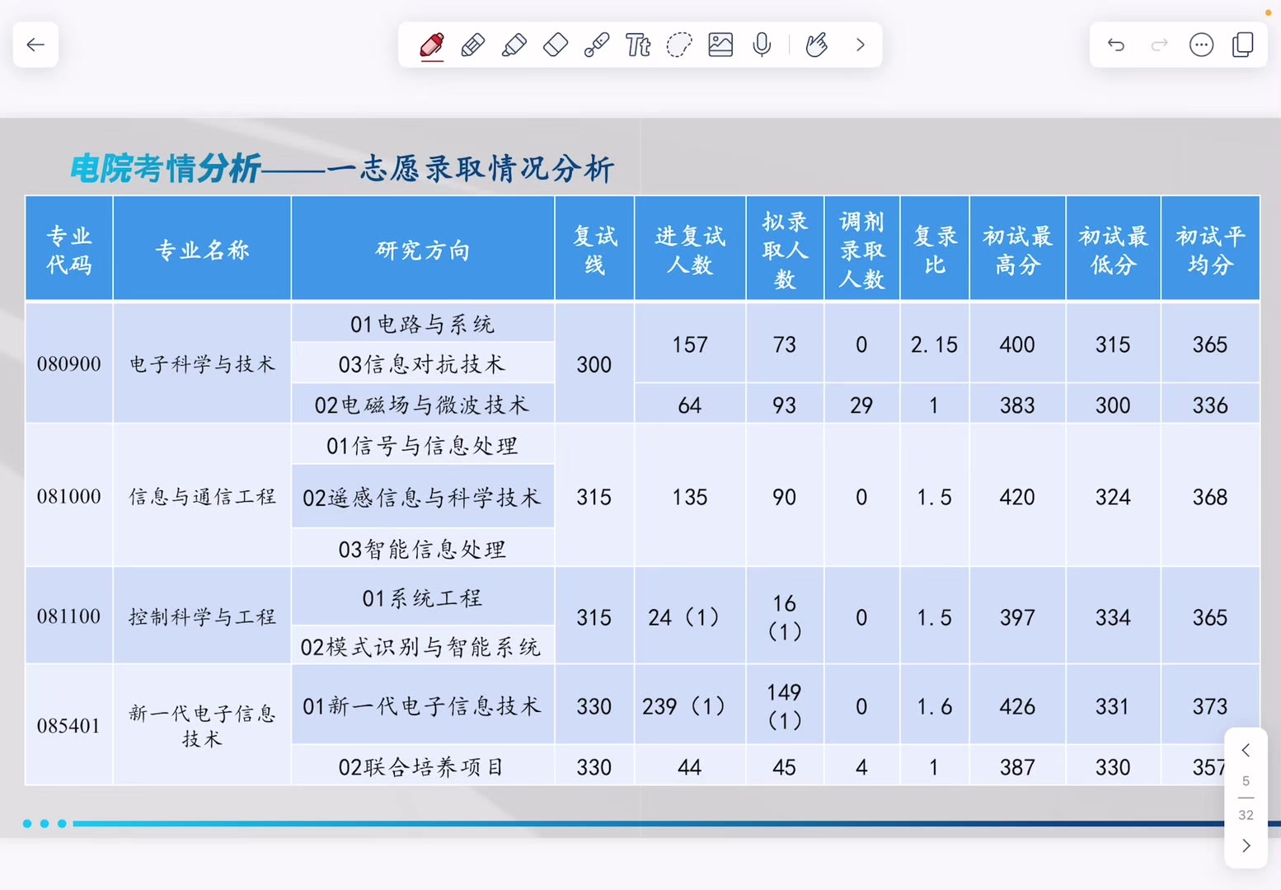The height and width of the screenshot is (890, 1281).
Task: Click the major code 080900 cell
Action: 69,363
